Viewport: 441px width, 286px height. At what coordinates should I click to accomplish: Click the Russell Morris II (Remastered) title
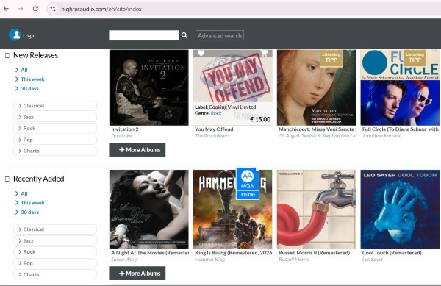click(x=314, y=253)
